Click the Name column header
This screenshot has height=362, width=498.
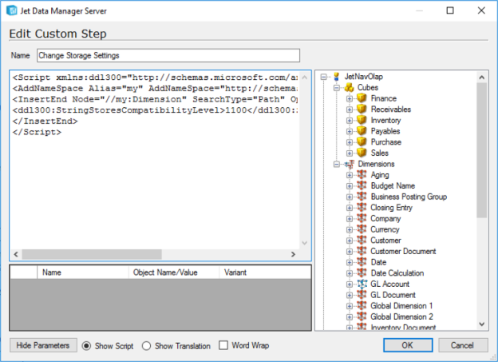tap(83, 272)
